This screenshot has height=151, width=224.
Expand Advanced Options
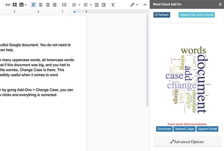click(187, 142)
